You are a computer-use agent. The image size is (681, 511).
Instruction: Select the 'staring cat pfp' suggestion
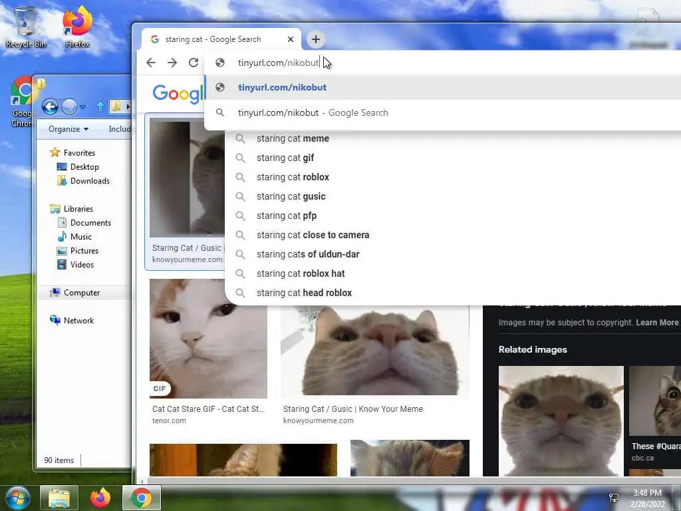[287, 216]
